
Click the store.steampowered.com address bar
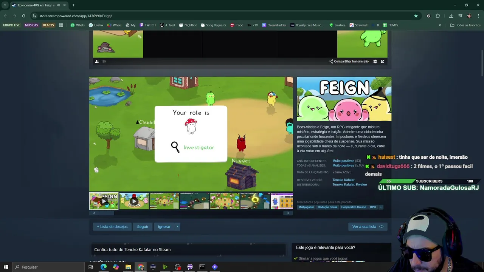(x=223, y=16)
